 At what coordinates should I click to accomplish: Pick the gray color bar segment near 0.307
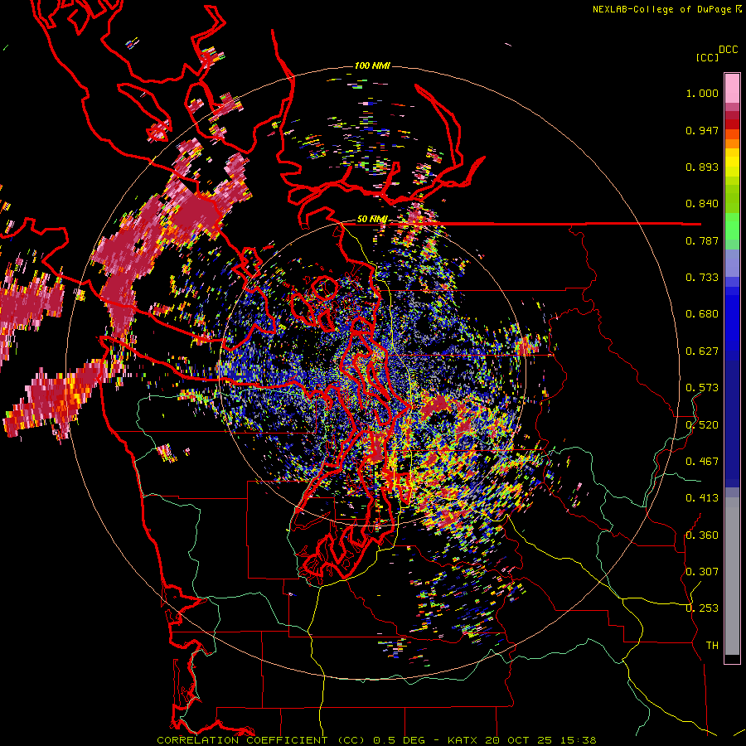pyautogui.click(x=732, y=576)
